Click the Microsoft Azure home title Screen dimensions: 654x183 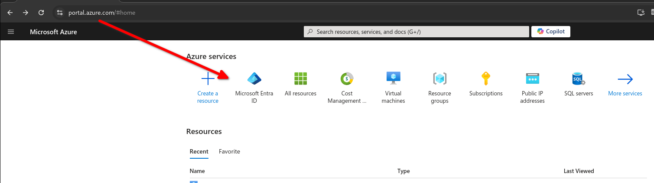point(53,32)
